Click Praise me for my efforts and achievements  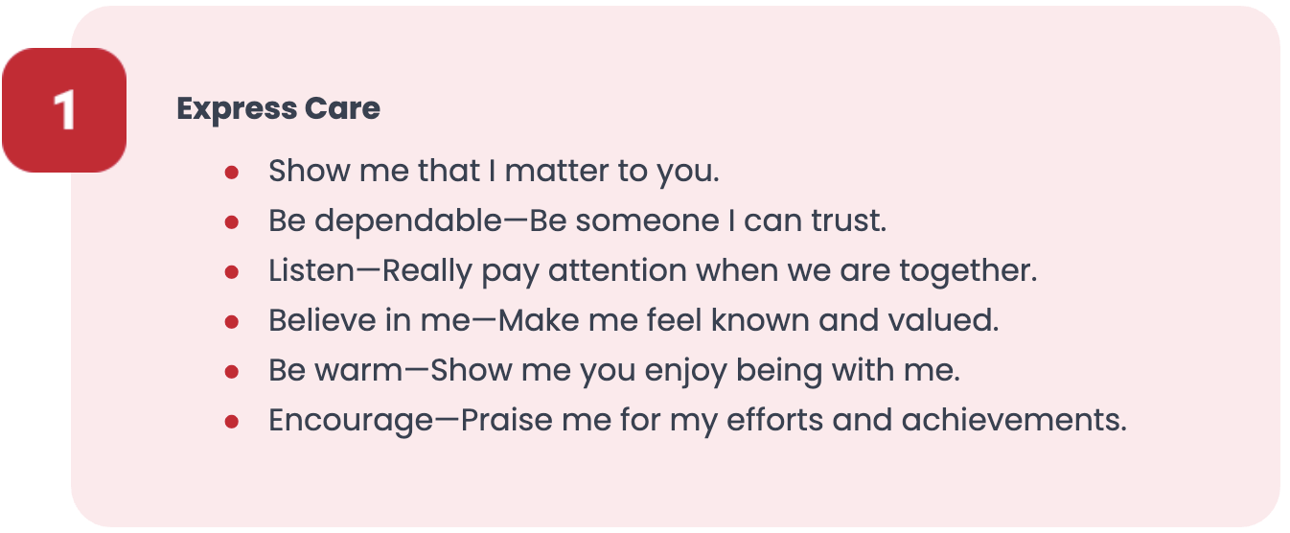tap(794, 422)
